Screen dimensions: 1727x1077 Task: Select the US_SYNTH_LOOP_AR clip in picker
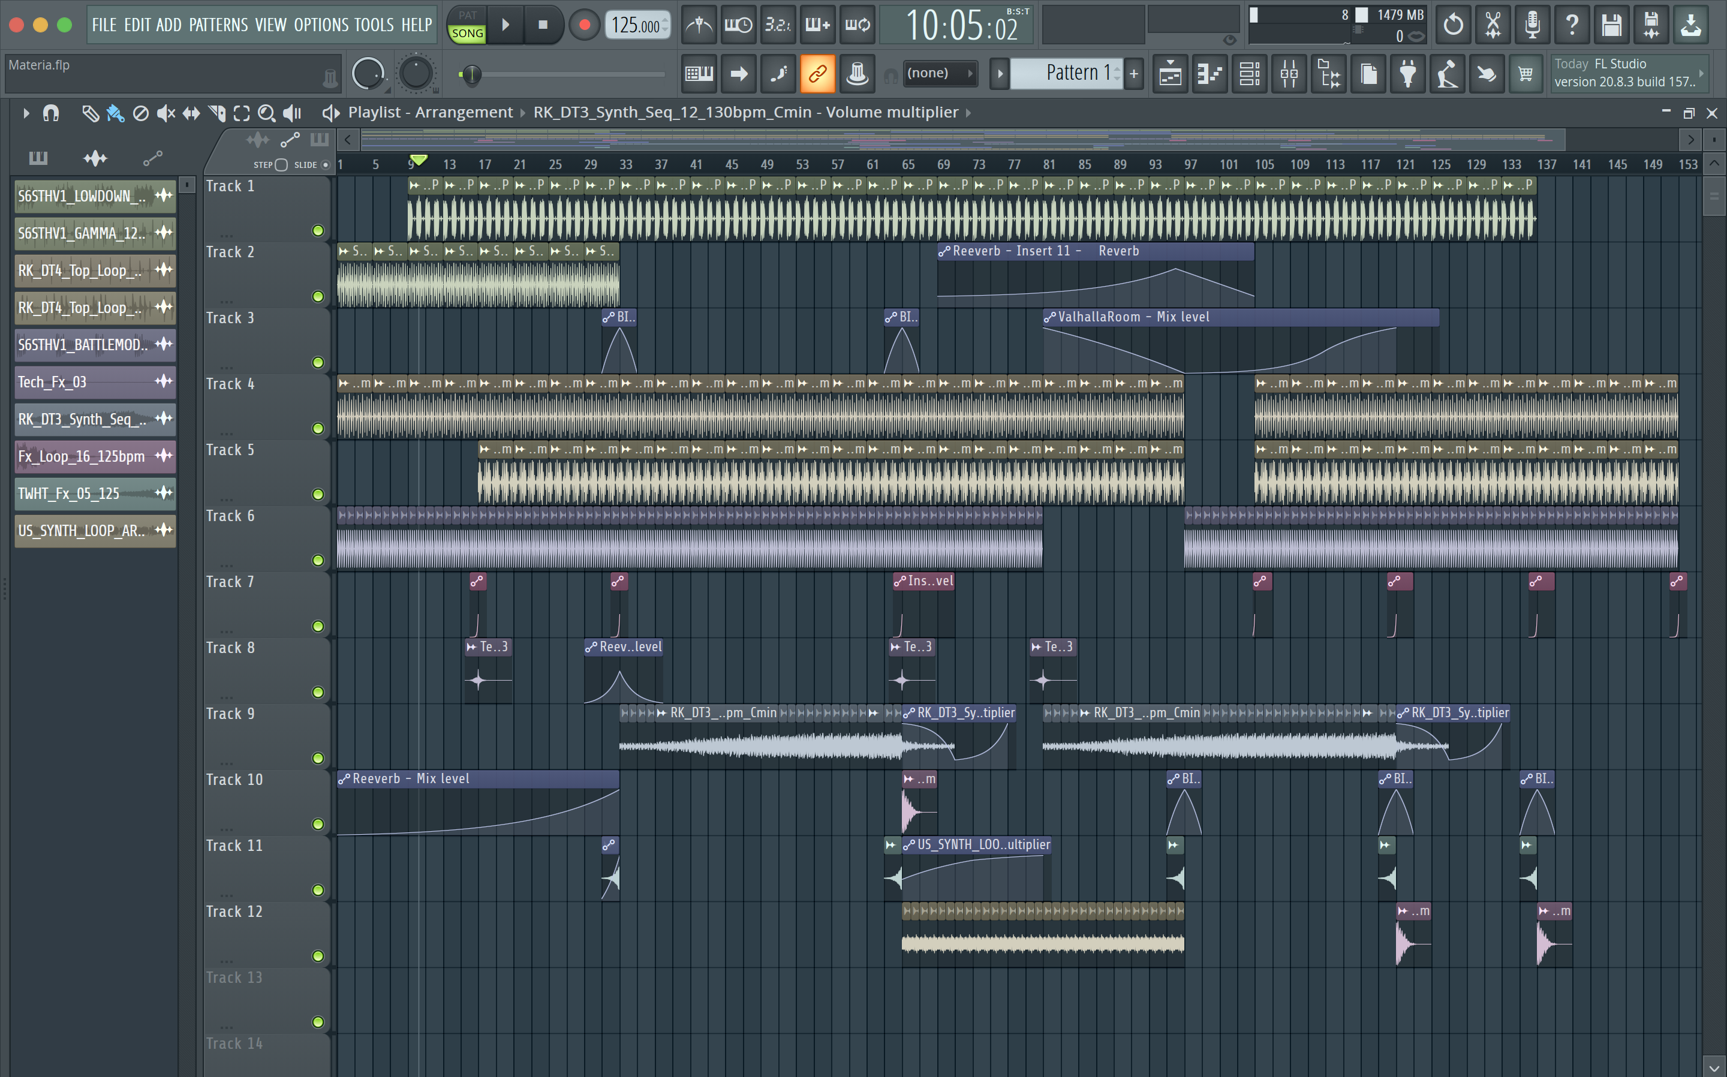95,531
